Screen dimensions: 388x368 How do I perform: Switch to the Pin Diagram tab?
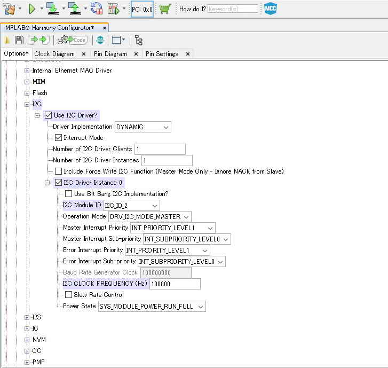[110, 54]
